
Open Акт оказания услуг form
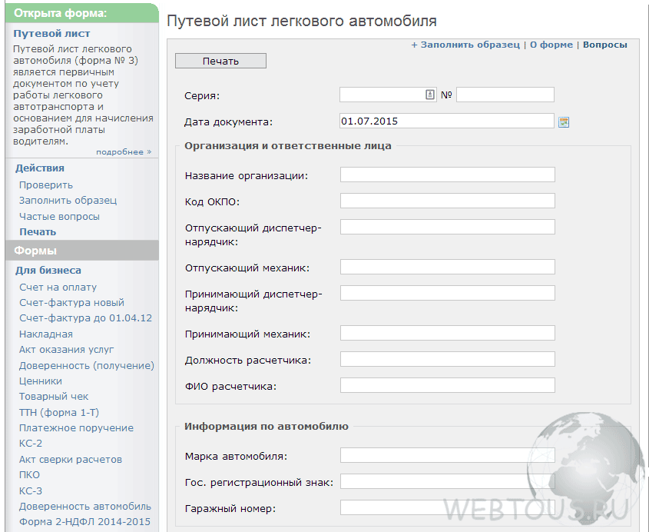66,350
